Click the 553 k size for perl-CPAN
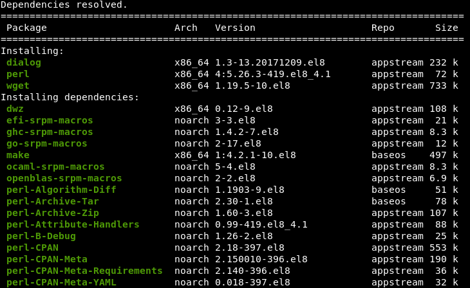Image resolution: width=470 pixels, height=288 pixels. (444, 248)
